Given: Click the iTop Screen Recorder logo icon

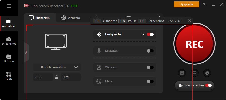Looking at the screenshot, I should tap(27, 6).
